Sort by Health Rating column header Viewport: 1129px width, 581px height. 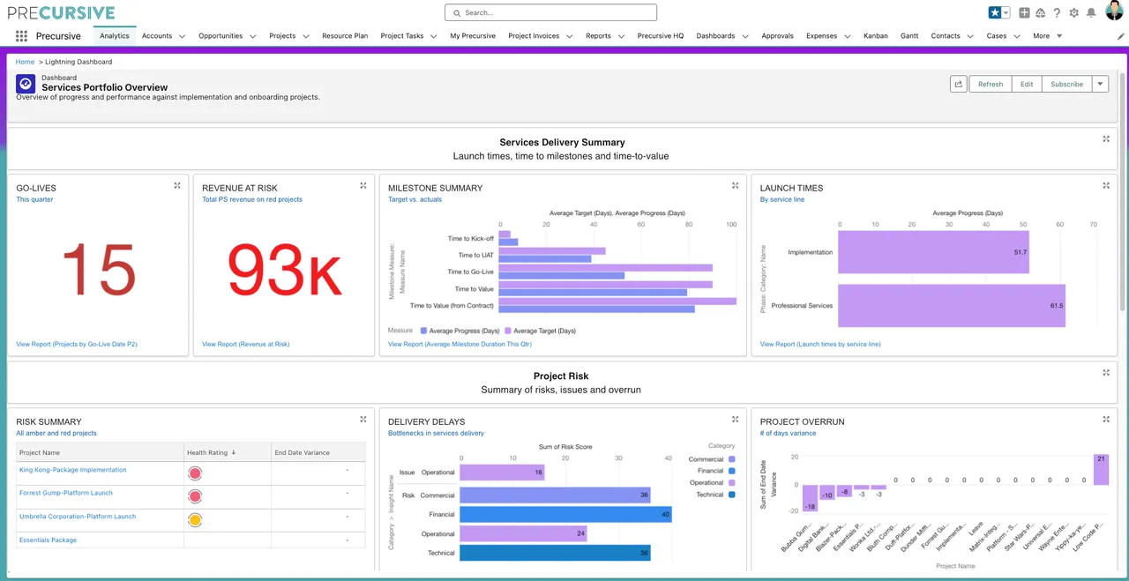tap(227, 452)
